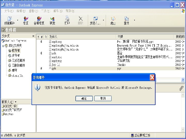Select the first 263天下邮 contact
This screenshot has height=139, width=186.
click(10, 106)
